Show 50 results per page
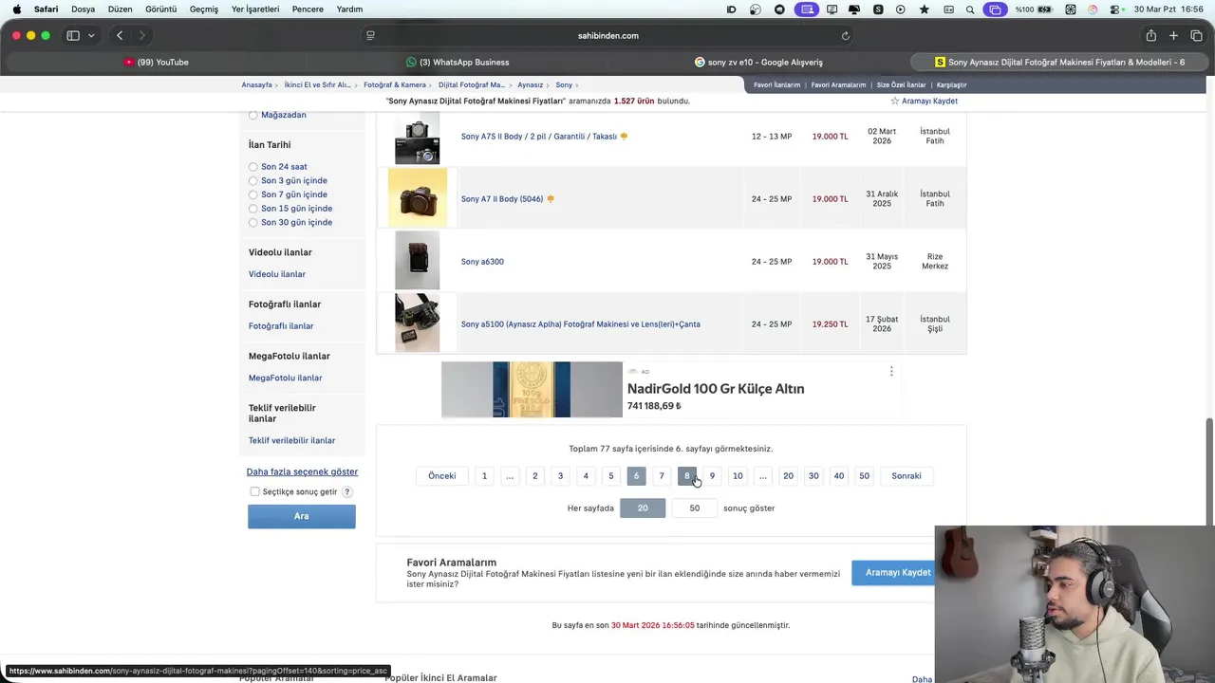The height and width of the screenshot is (683, 1215). [695, 508]
